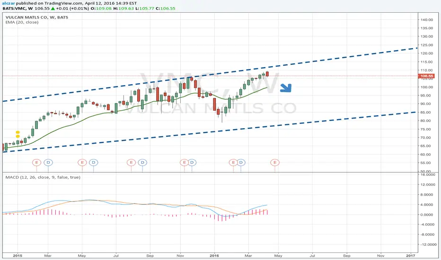Select the VULCAN MATLS CO, W, BATS title
This screenshot has height=260, width=441.
pyautogui.click(x=37, y=17)
